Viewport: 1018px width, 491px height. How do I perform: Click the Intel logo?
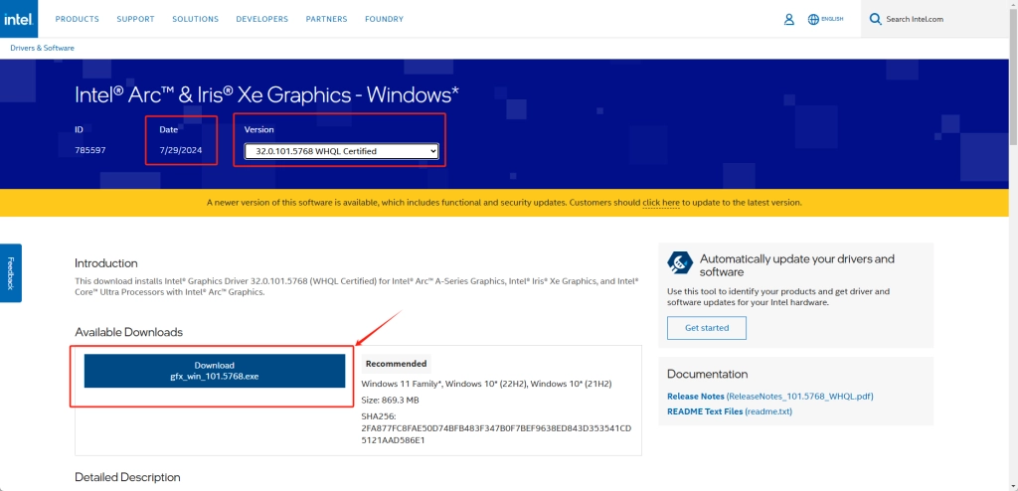19,19
